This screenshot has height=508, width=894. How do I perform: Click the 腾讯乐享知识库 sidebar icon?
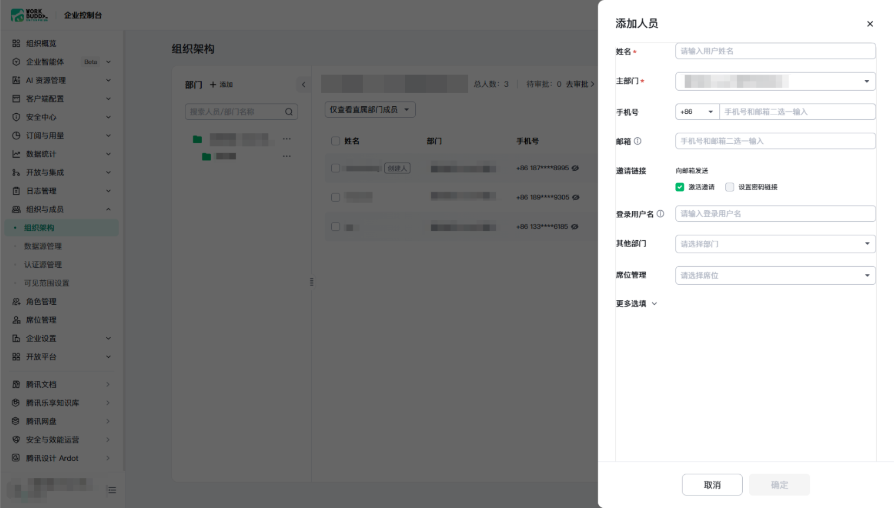click(x=16, y=403)
